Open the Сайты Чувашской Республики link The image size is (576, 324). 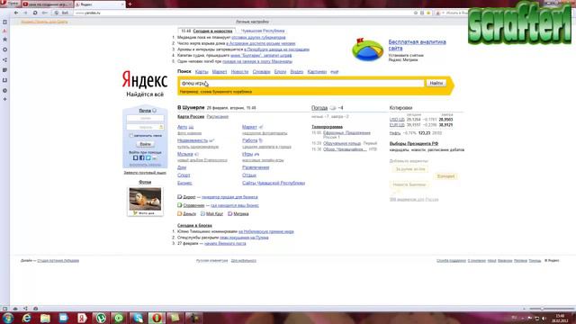[x=274, y=183]
